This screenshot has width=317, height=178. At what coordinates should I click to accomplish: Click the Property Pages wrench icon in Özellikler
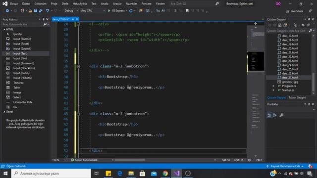(281, 115)
